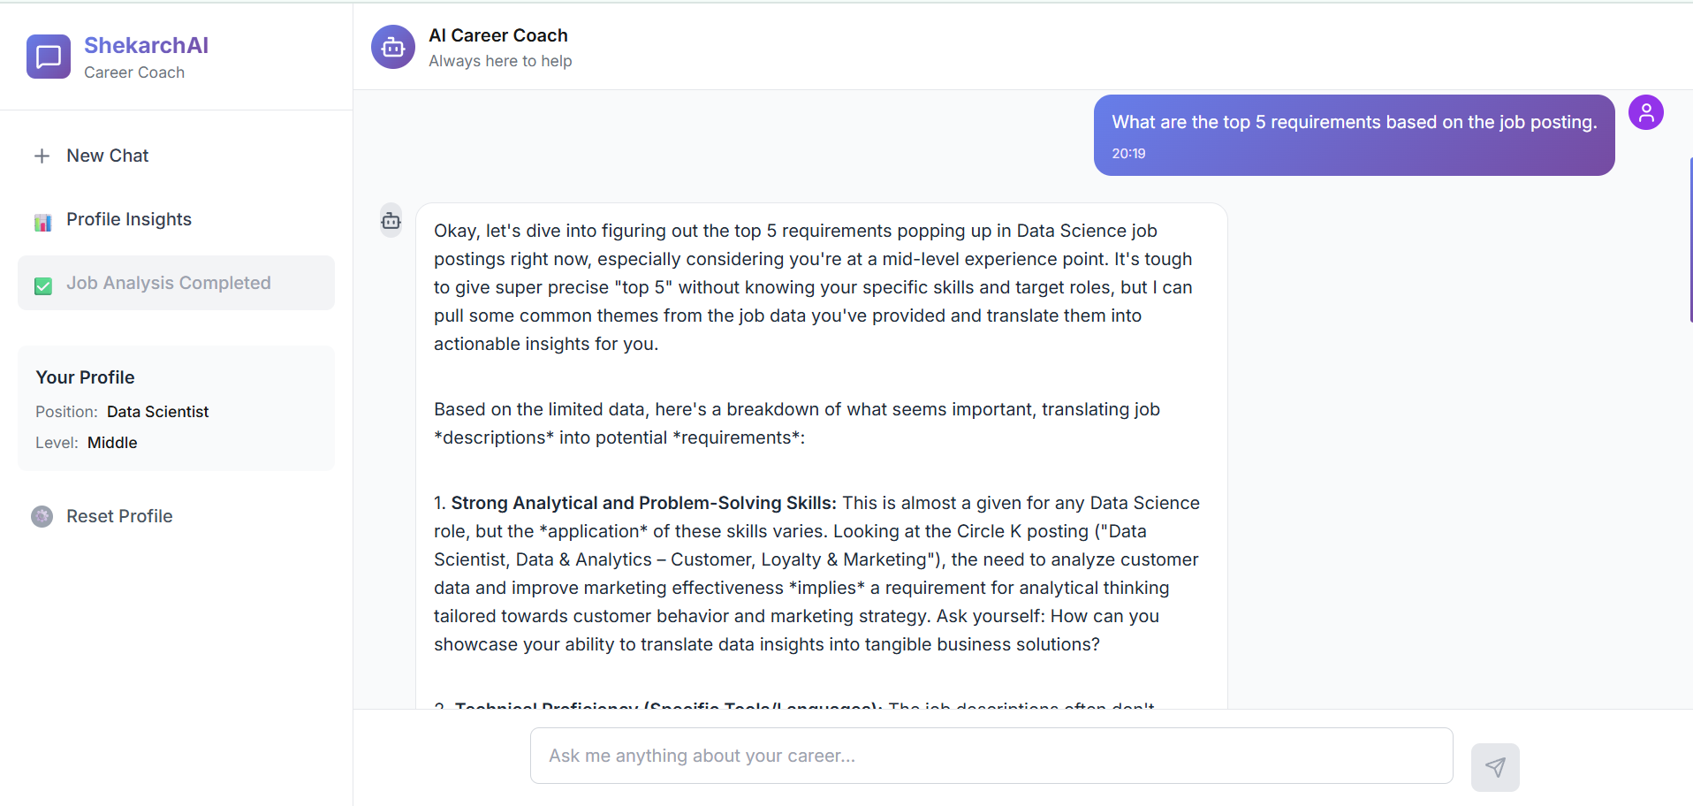The height and width of the screenshot is (806, 1693).
Task: Click the AI Career Coach robot avatar
Action: [x=393, y=47]
